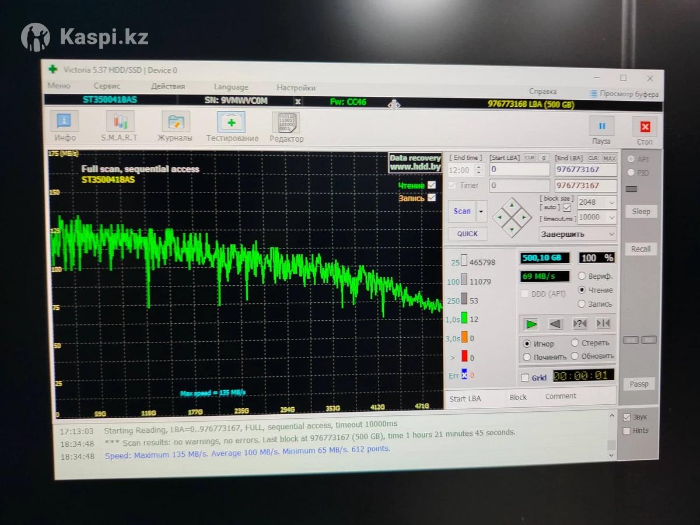Click the Start LBA input field

coord(519,170)
